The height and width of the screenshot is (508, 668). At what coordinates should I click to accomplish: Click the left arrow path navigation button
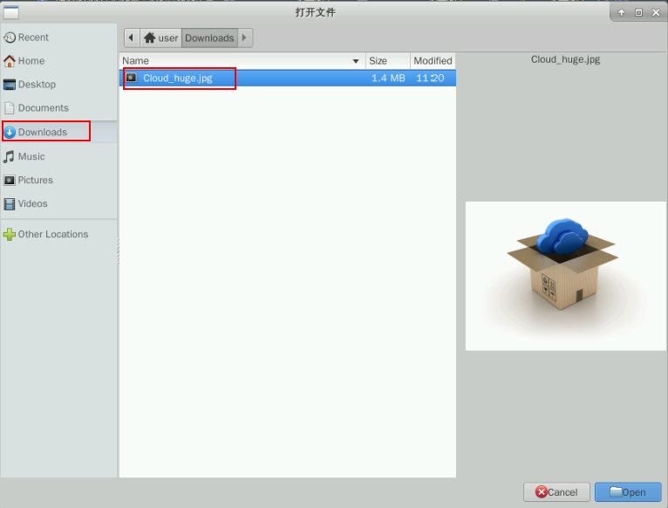[x=132, y=38]
